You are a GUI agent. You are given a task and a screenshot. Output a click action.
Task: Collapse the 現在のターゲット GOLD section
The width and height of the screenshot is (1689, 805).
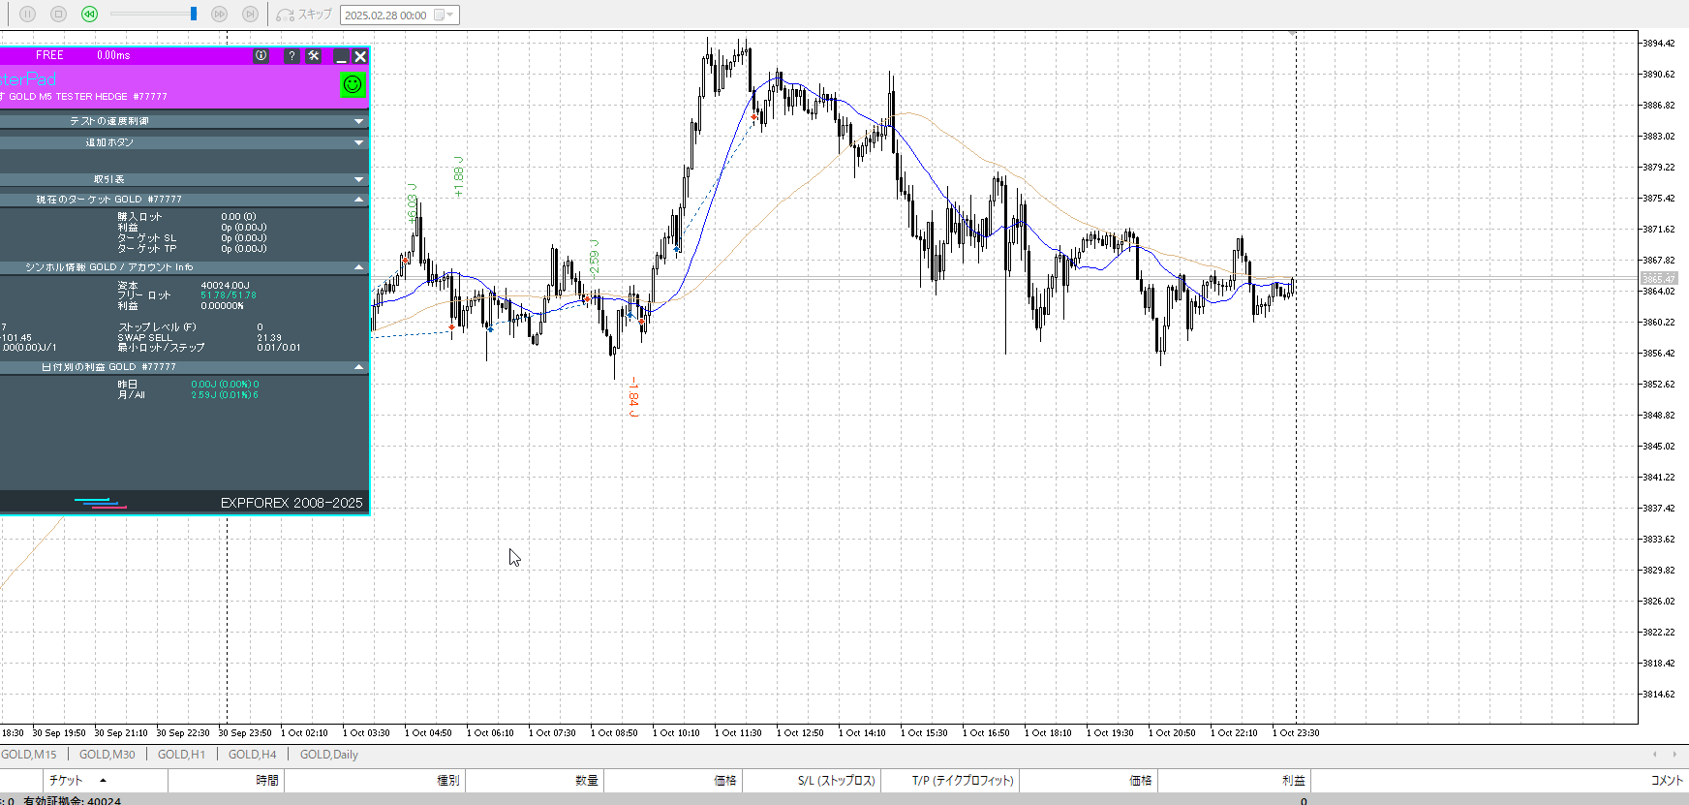(359, 200)
